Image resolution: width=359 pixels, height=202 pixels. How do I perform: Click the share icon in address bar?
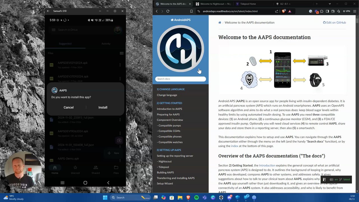pos(277,11)
